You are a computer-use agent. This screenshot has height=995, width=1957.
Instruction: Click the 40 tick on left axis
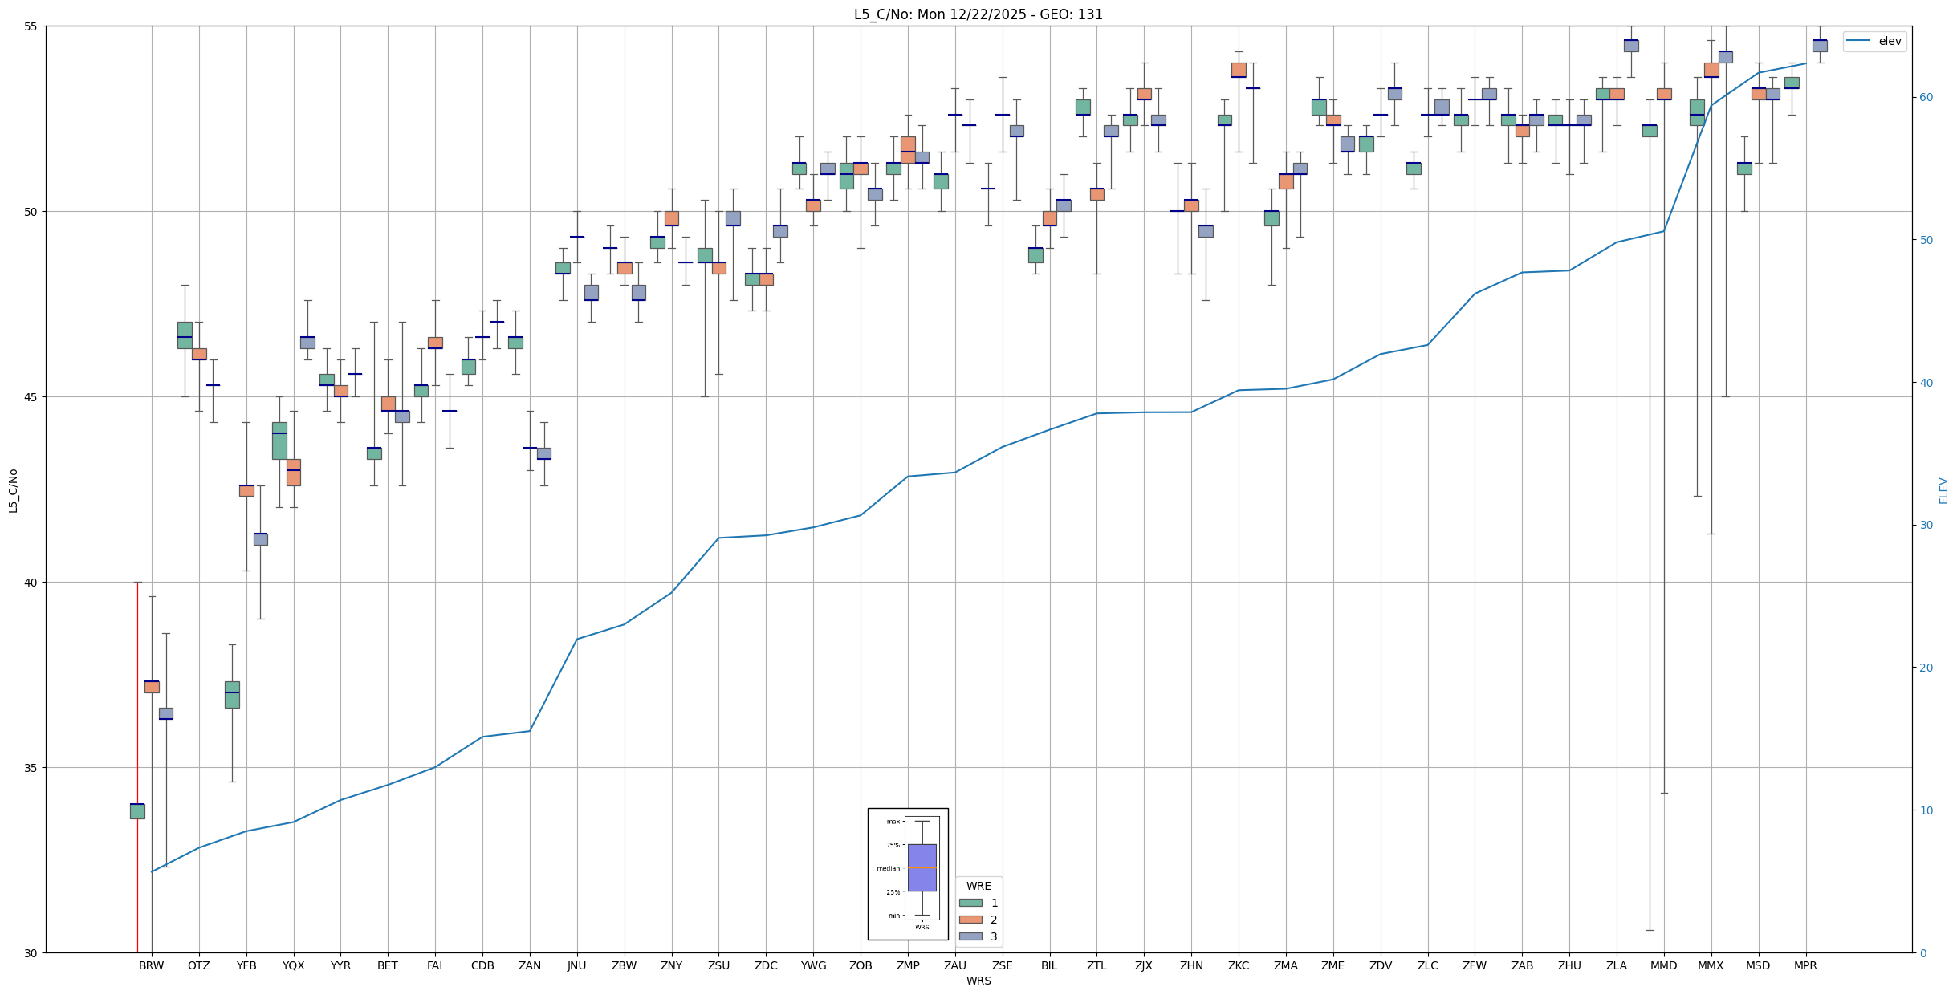(x=31, y=583)
